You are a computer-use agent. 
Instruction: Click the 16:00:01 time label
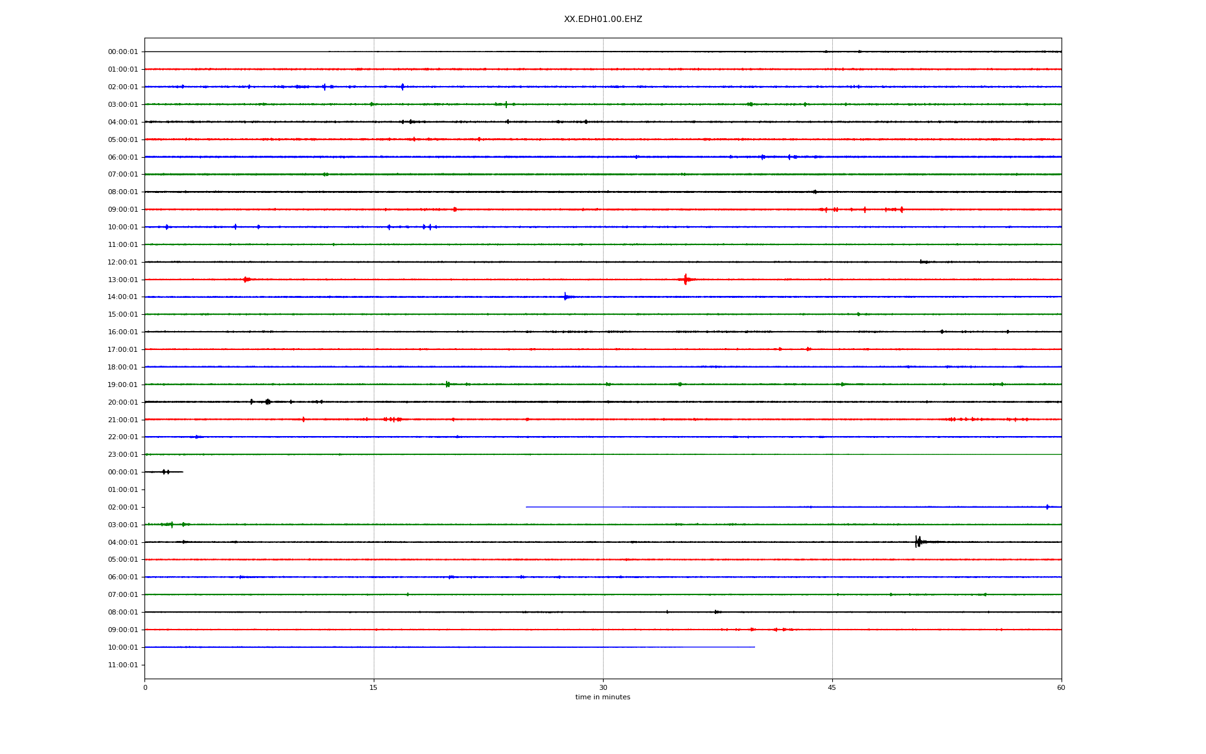122,332
